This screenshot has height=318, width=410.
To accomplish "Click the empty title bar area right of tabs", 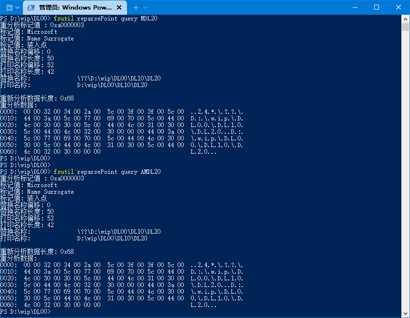I will coord(239,8).
